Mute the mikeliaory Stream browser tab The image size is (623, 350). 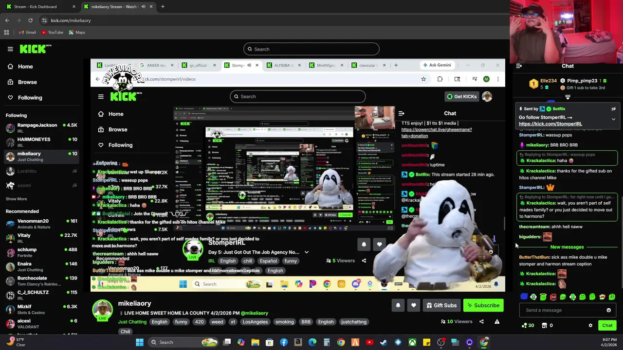(143, 7)
